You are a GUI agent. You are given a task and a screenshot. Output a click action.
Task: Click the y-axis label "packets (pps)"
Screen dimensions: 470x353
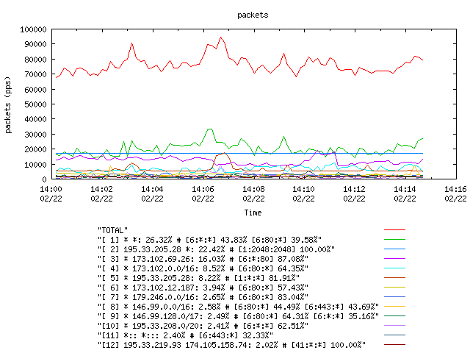8,105
